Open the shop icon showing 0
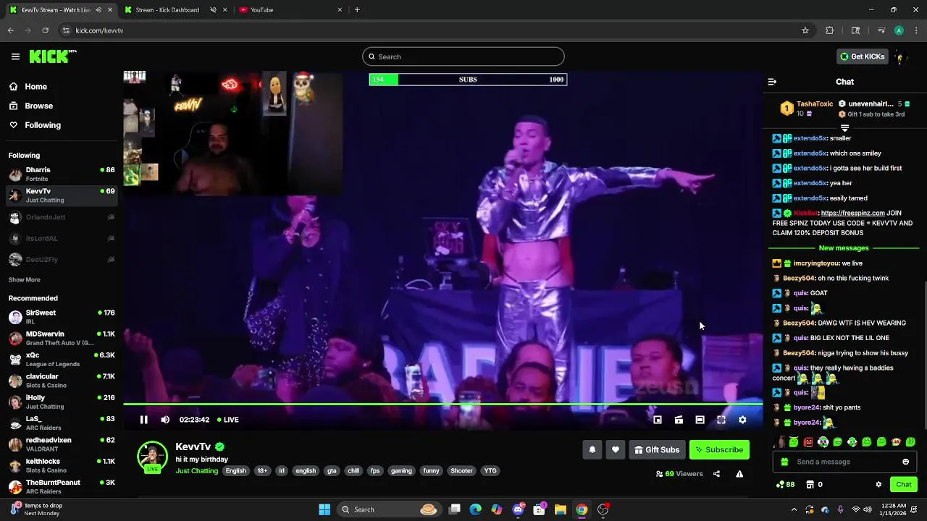 pos(815,485)
